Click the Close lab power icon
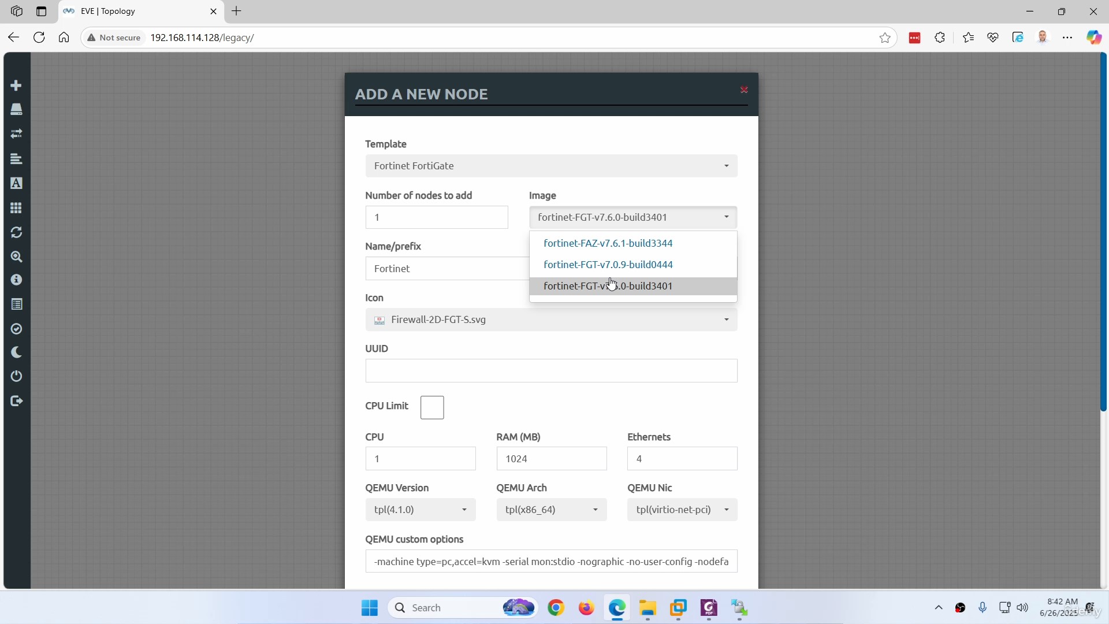The width and height of the screenshot is (1109, 624). click(16, 376)
